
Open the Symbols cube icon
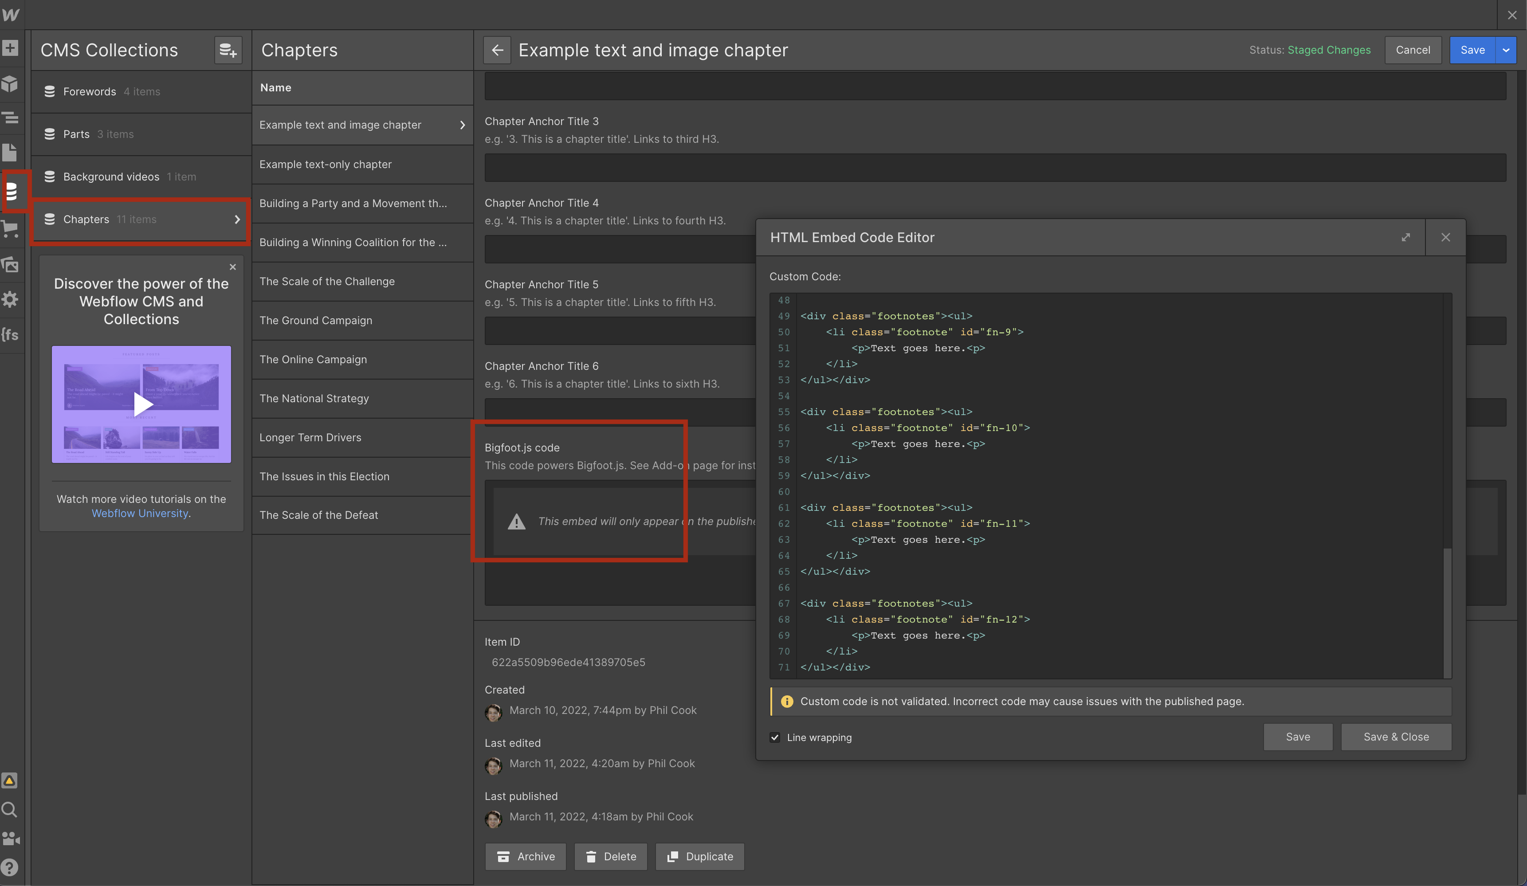[10, 84]
